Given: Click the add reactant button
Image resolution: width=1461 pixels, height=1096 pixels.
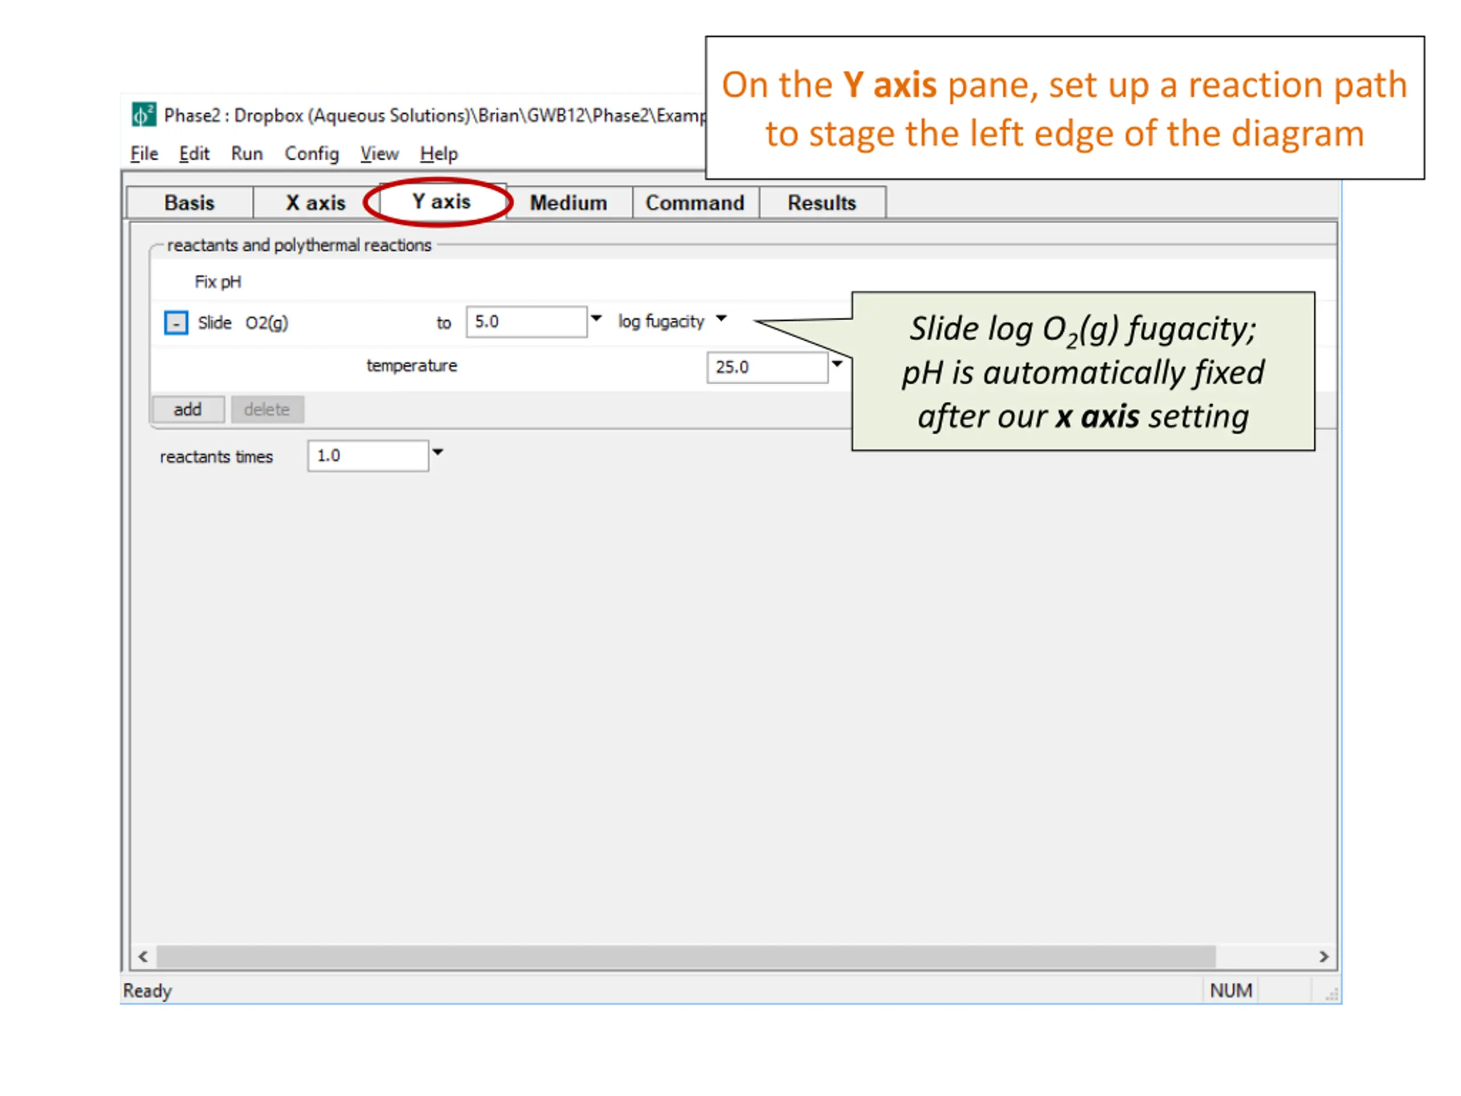Looking at the screenshot, I should point(188,410).
